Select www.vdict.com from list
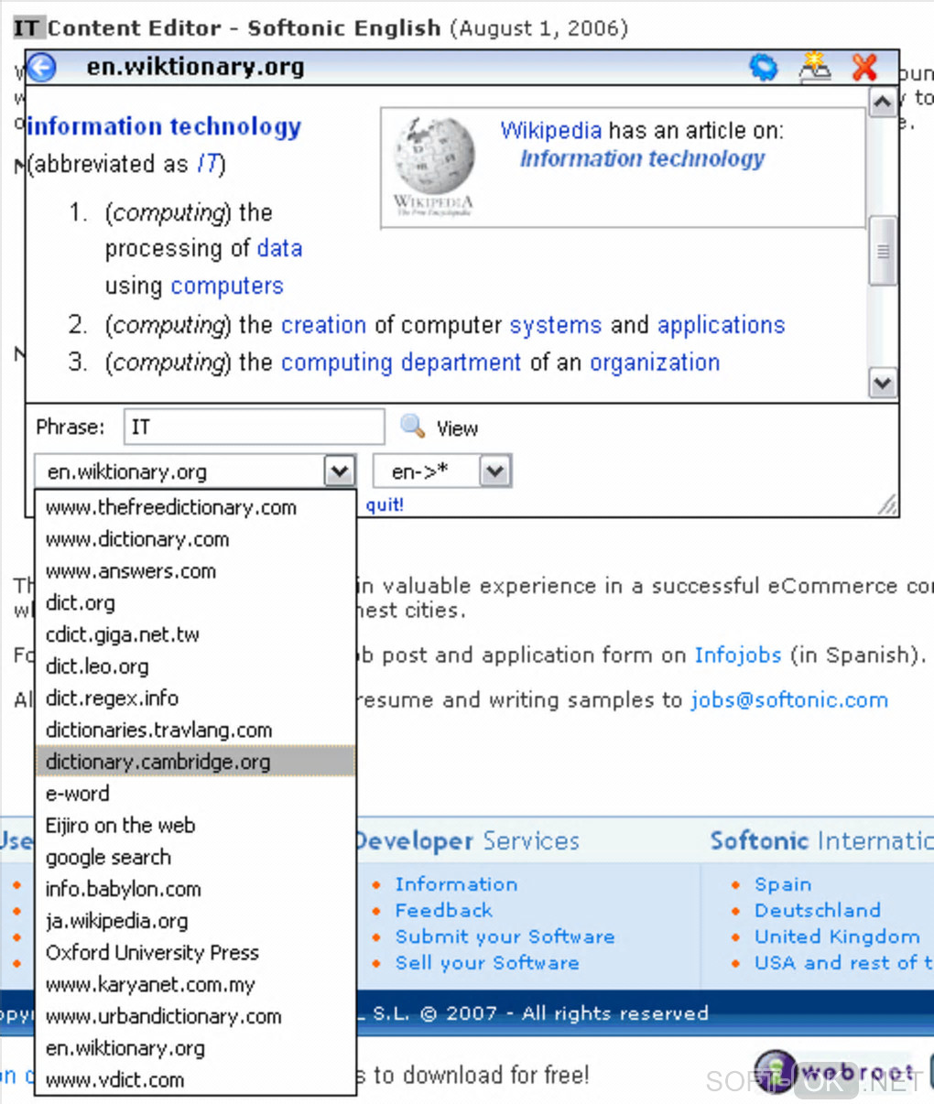Viewport: 934px width, 1104px height. (x=195, y=1079)
